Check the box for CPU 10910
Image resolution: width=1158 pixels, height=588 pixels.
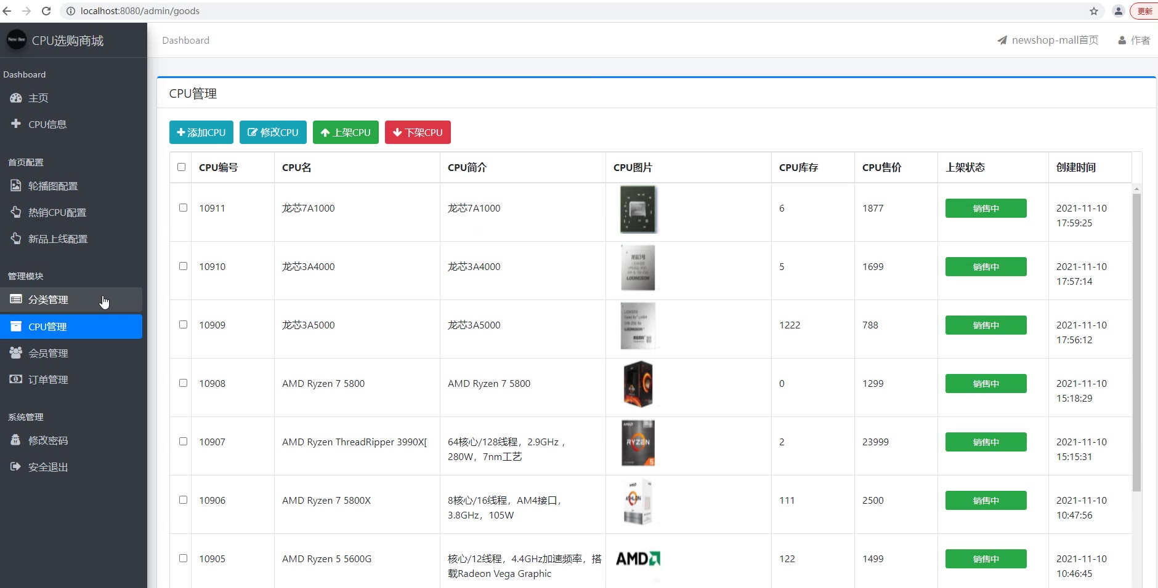click(x=183, y=266)
